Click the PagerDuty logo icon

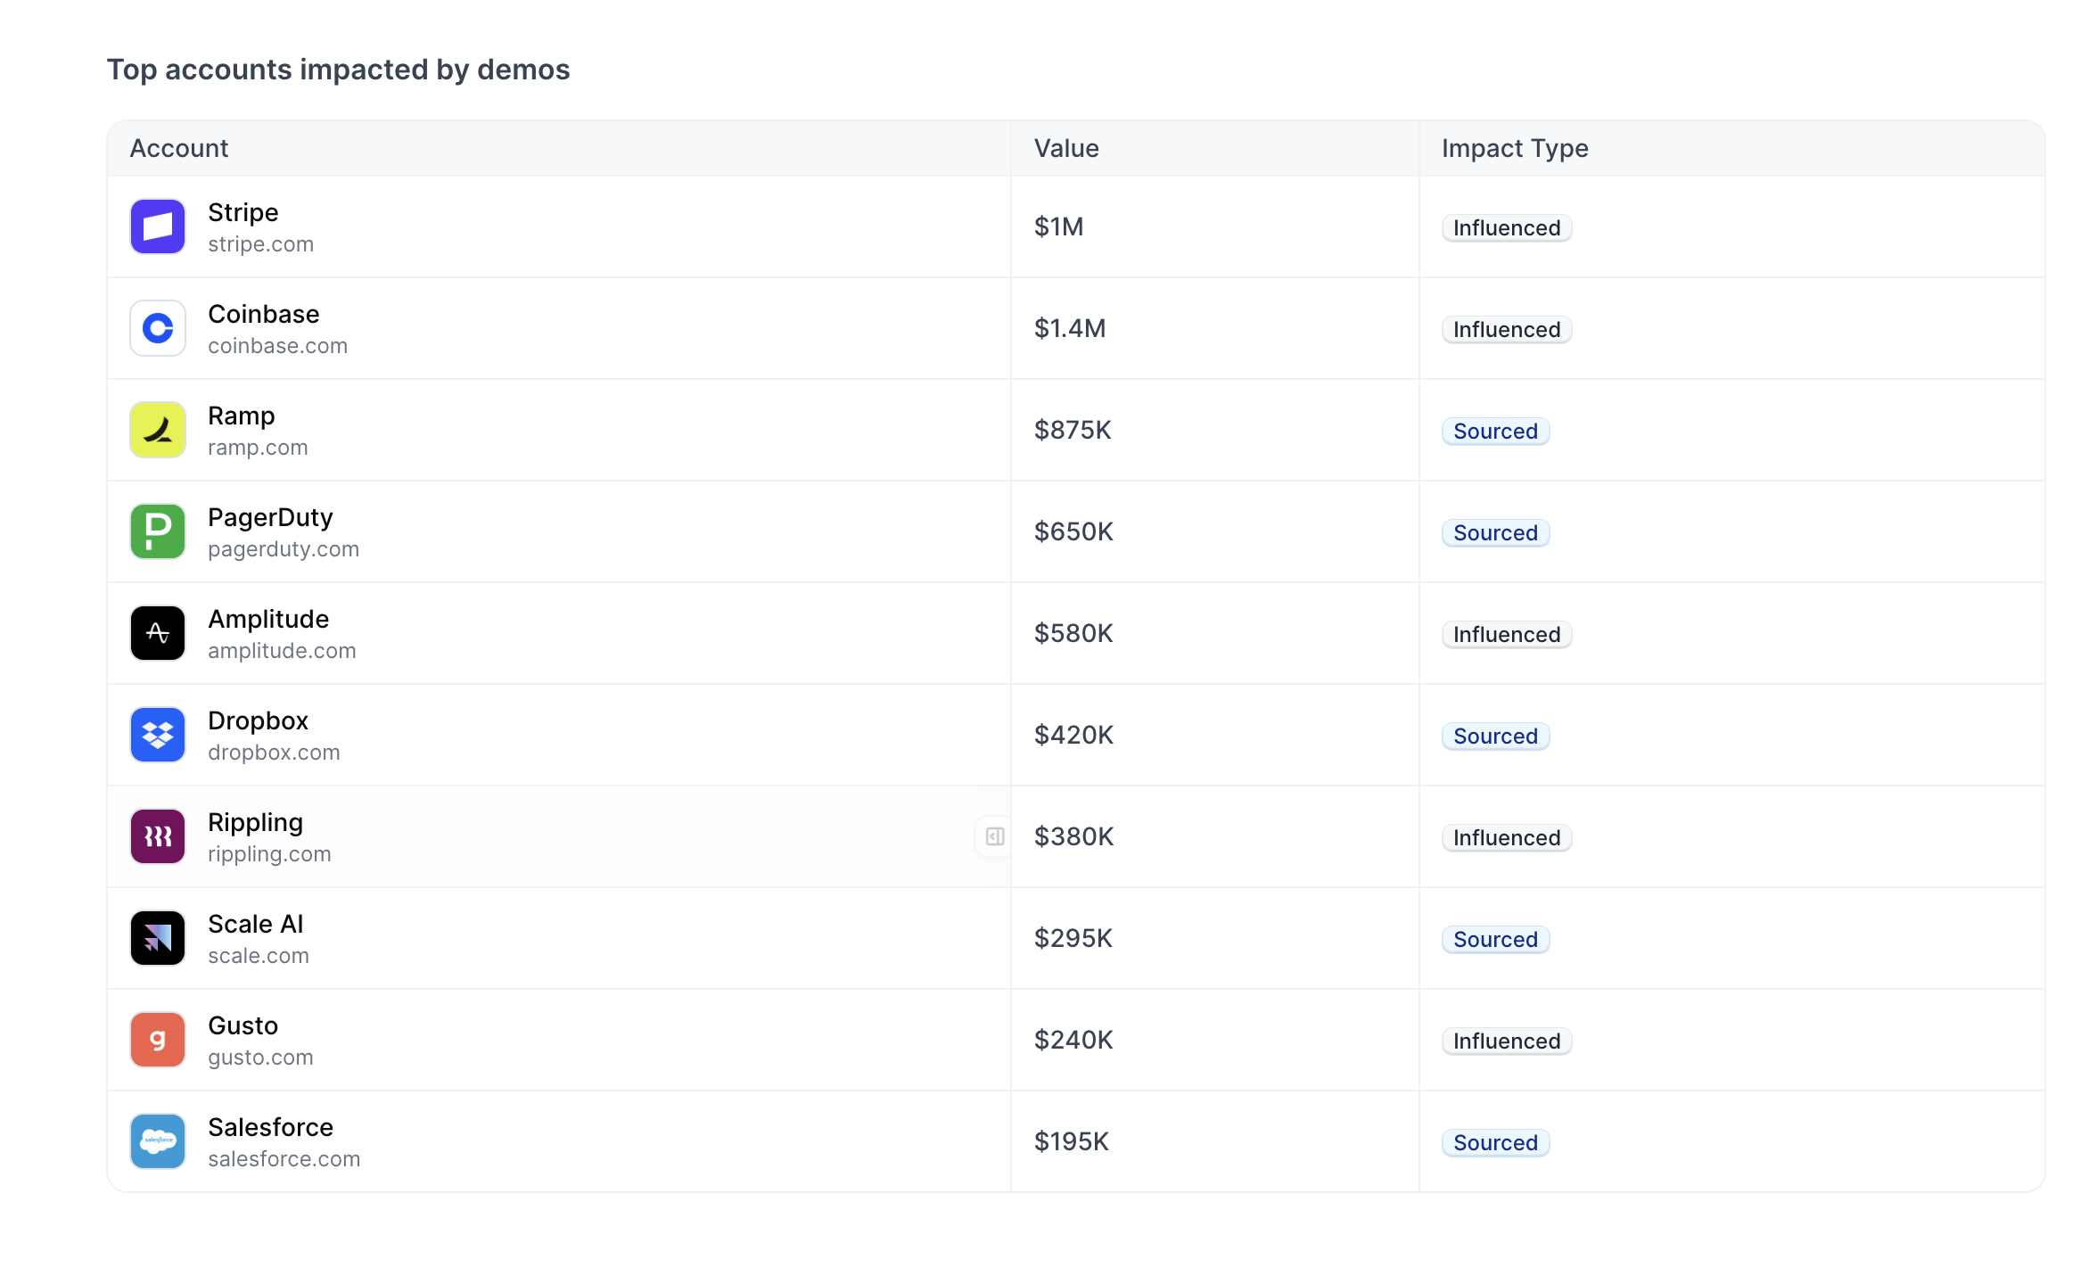[157, 531]
